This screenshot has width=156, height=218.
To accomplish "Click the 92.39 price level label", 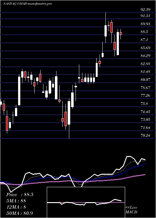I will (x=145, y=10).
